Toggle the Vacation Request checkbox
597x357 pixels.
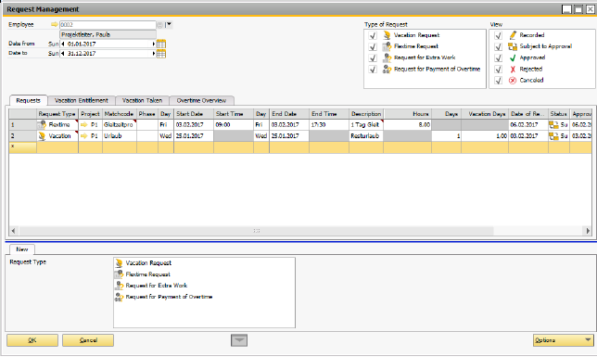click(x=373, y=35)
